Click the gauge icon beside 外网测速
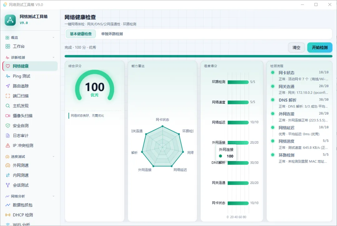 pos(8,165)
